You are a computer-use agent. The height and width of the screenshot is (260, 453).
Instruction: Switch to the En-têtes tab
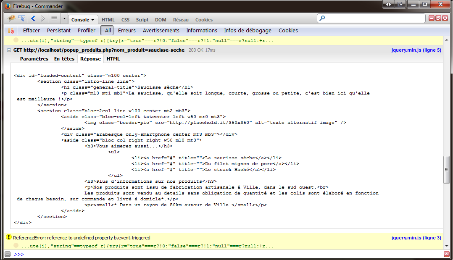pos(64,59)
